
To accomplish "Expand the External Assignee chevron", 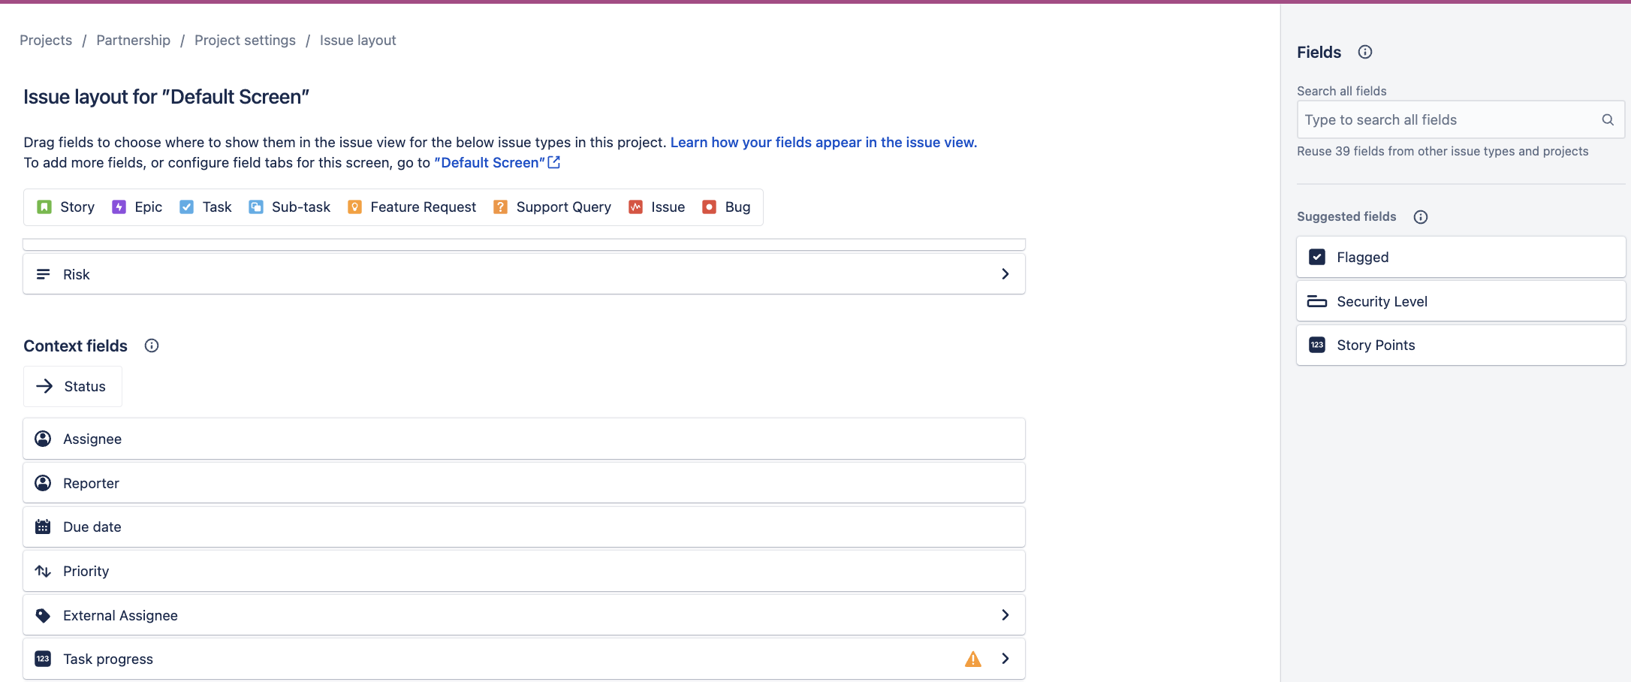I will [x=1005, y=615].
